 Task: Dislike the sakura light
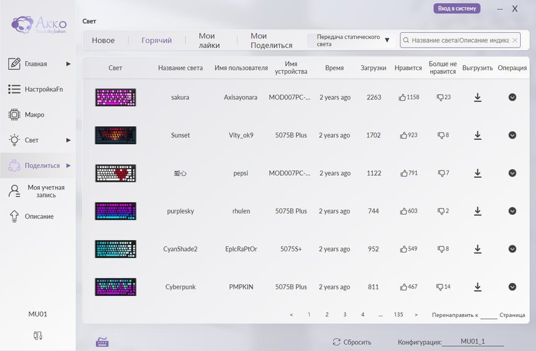(440, 98)
